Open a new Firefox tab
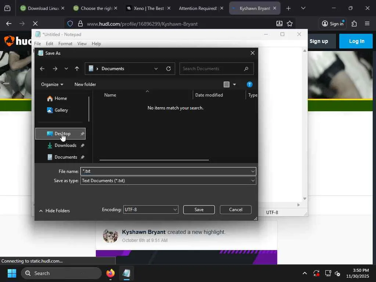 click(x=288, y=8)
